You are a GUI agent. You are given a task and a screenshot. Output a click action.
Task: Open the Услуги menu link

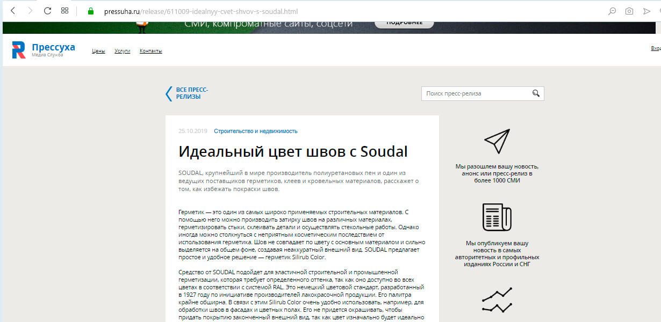click(122, 51)
